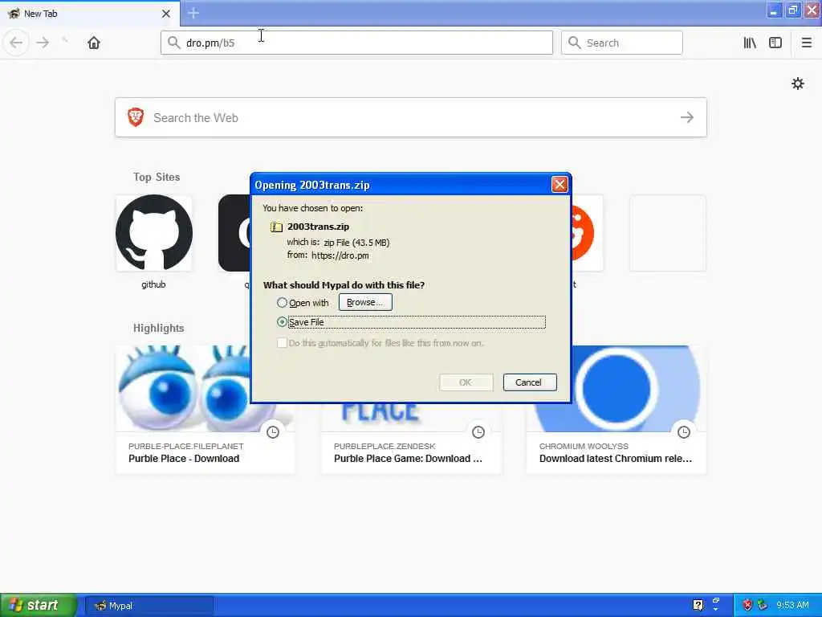Image resolution: width=822 pixels, height=617 pixels.
Task: Close the Opening 2003trans.zip dialog
Action: point(560,185)
